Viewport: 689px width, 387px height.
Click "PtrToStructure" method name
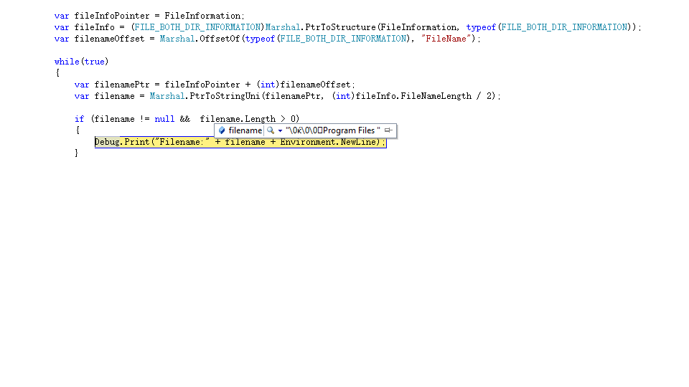[340, 28]
